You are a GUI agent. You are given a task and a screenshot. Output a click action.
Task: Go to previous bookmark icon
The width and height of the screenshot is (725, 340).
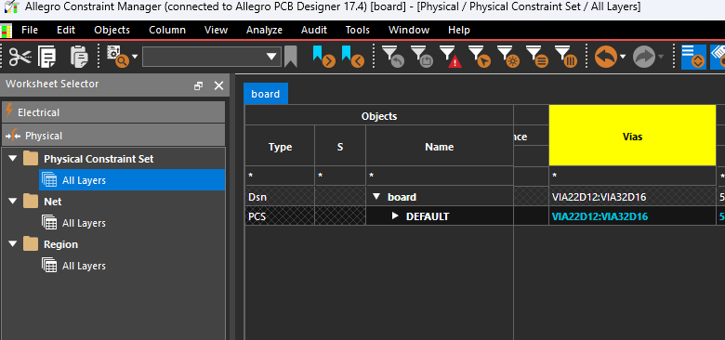pos(353,57)
